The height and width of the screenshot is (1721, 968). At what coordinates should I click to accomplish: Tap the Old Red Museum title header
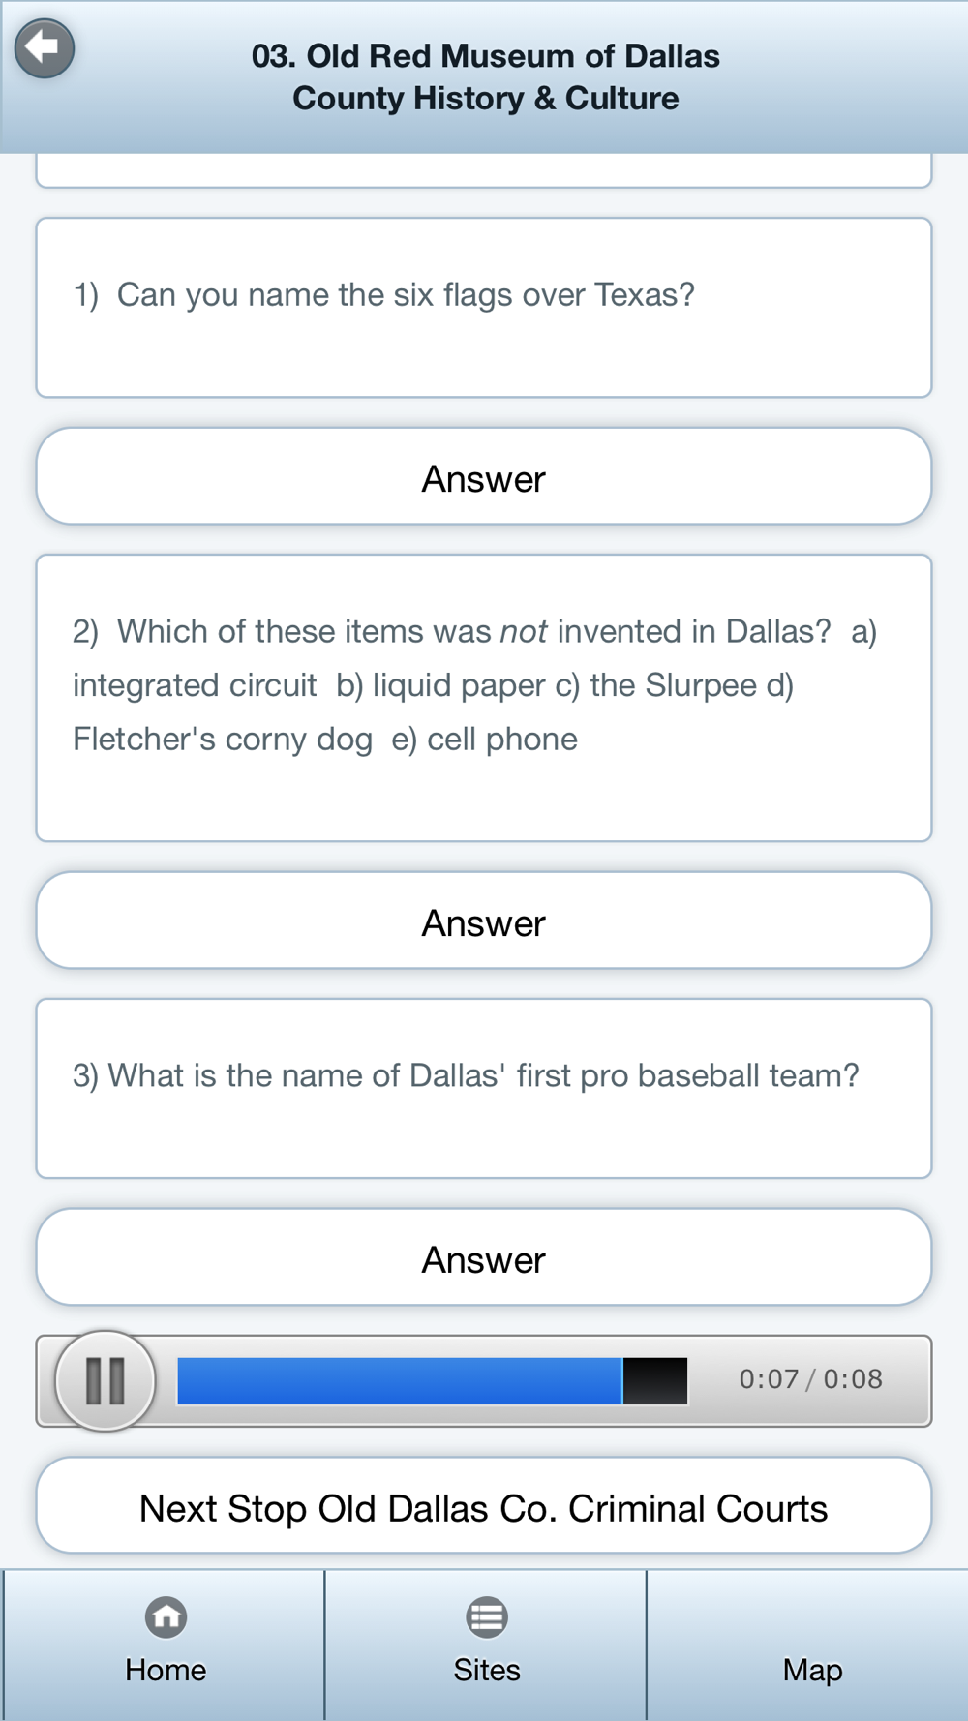click(486, 77)
